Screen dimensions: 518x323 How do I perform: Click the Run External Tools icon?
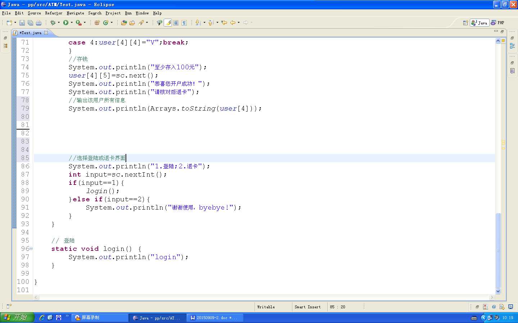78,23
